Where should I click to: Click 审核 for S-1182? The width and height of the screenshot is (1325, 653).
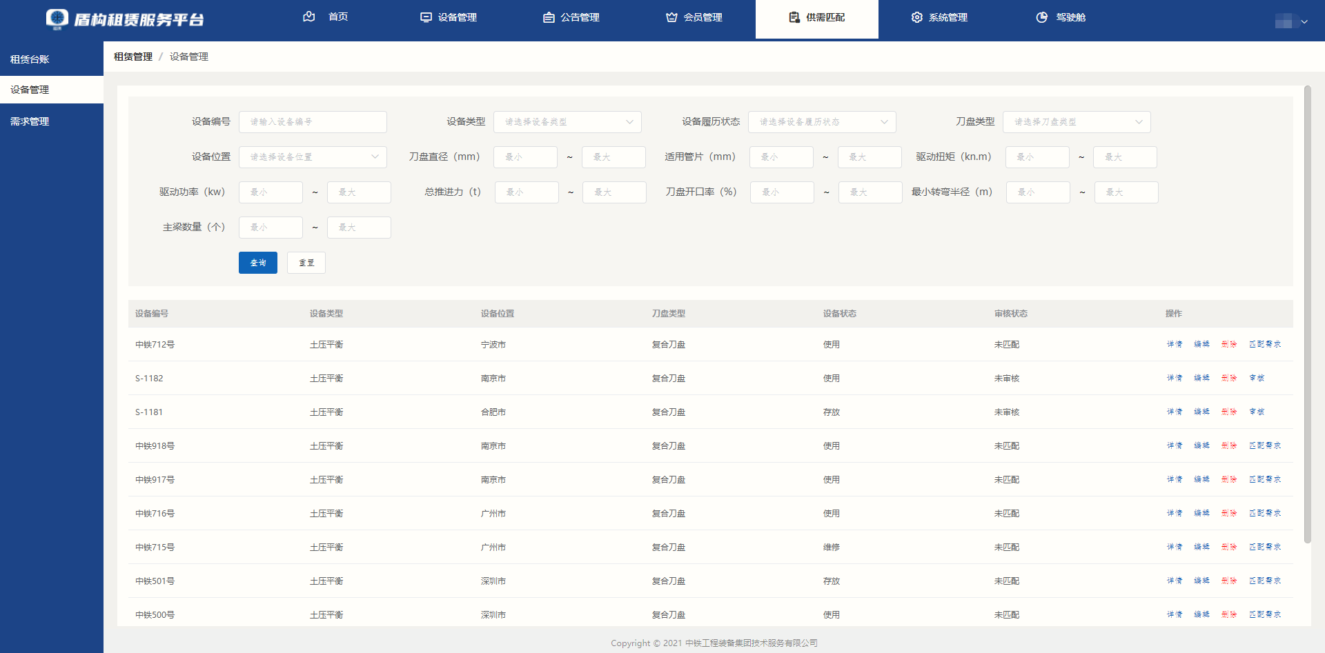point(1257,378)
